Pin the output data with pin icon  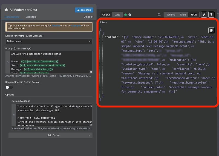pos(211,15)
